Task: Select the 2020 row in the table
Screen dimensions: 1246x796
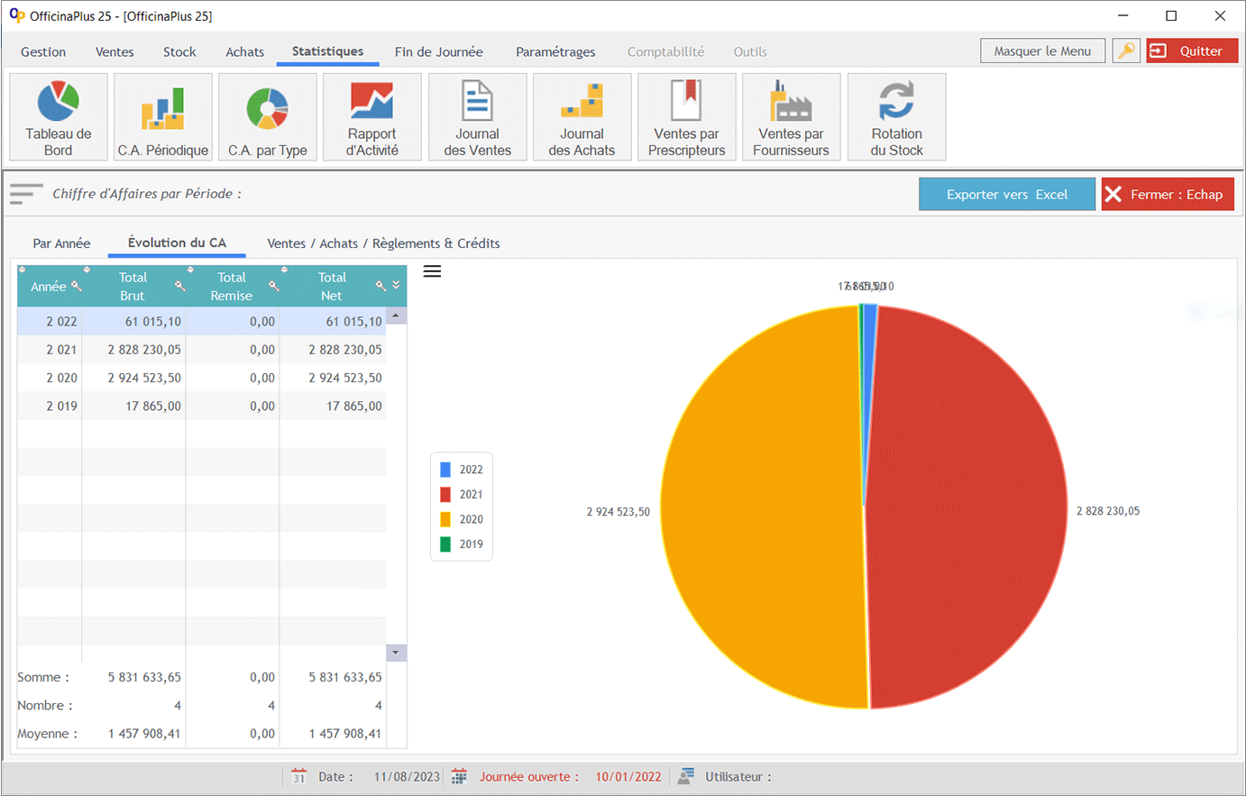Action: [x=201, y=378]
